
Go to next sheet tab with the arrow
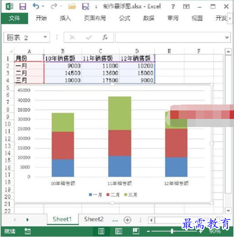[27, 220]
